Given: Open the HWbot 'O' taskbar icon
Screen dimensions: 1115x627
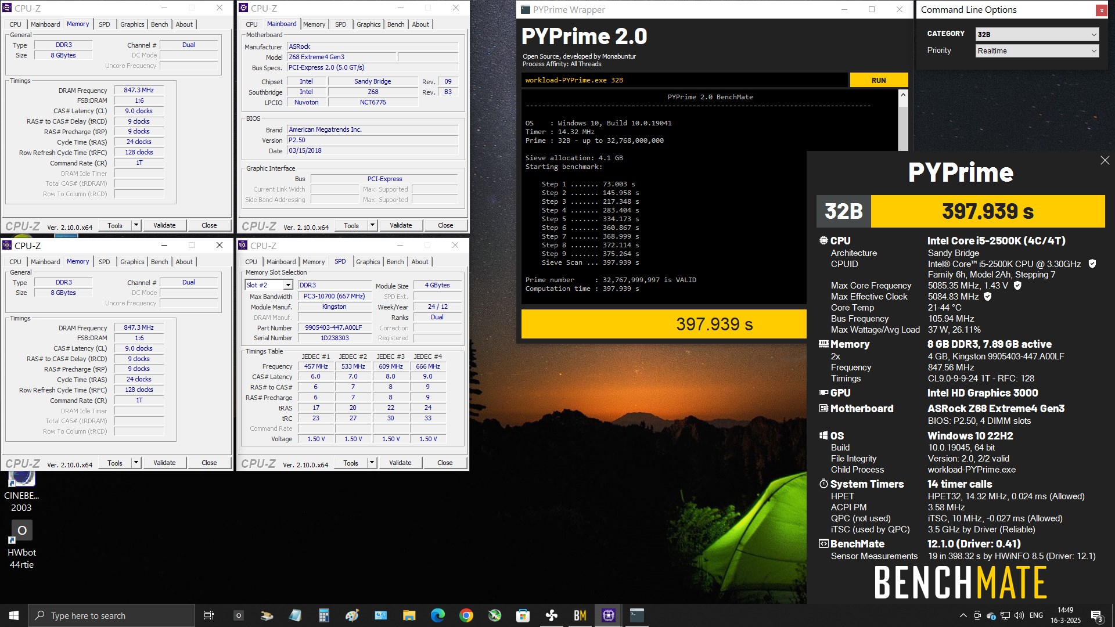Looking at the screenshot, I should click(x=238, y=615).
